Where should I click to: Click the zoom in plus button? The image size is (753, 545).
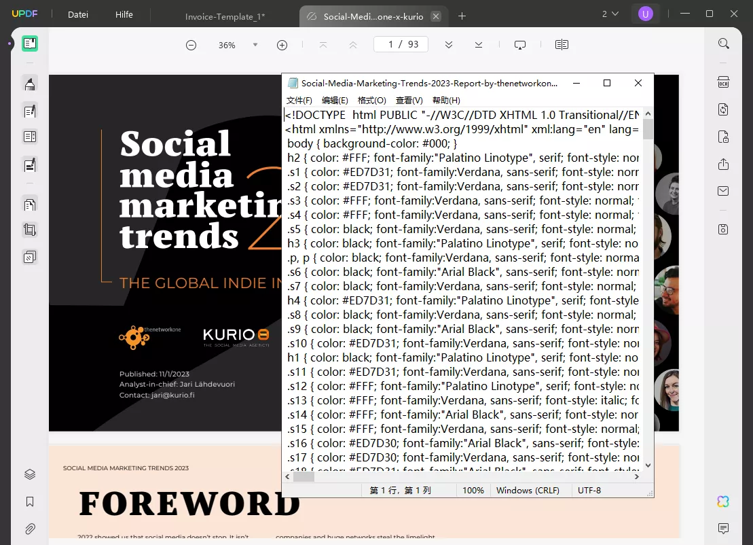tap(282, 44)
